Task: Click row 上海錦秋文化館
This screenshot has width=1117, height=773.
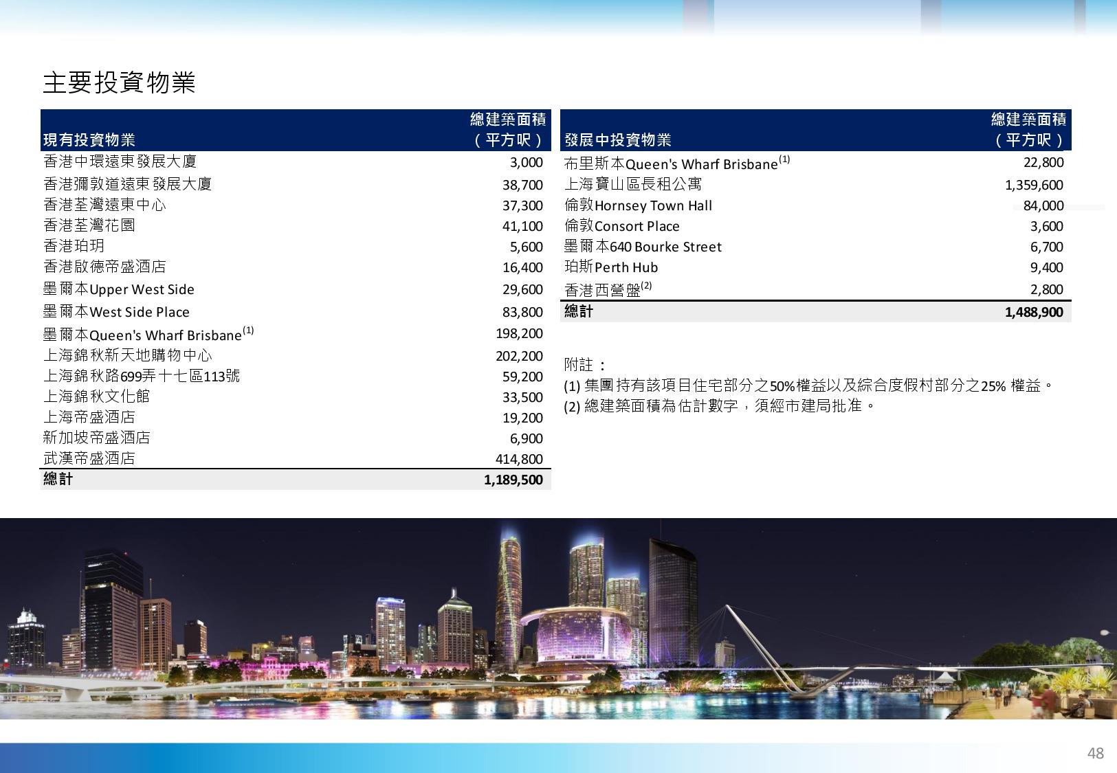Action: click(296, 396)
